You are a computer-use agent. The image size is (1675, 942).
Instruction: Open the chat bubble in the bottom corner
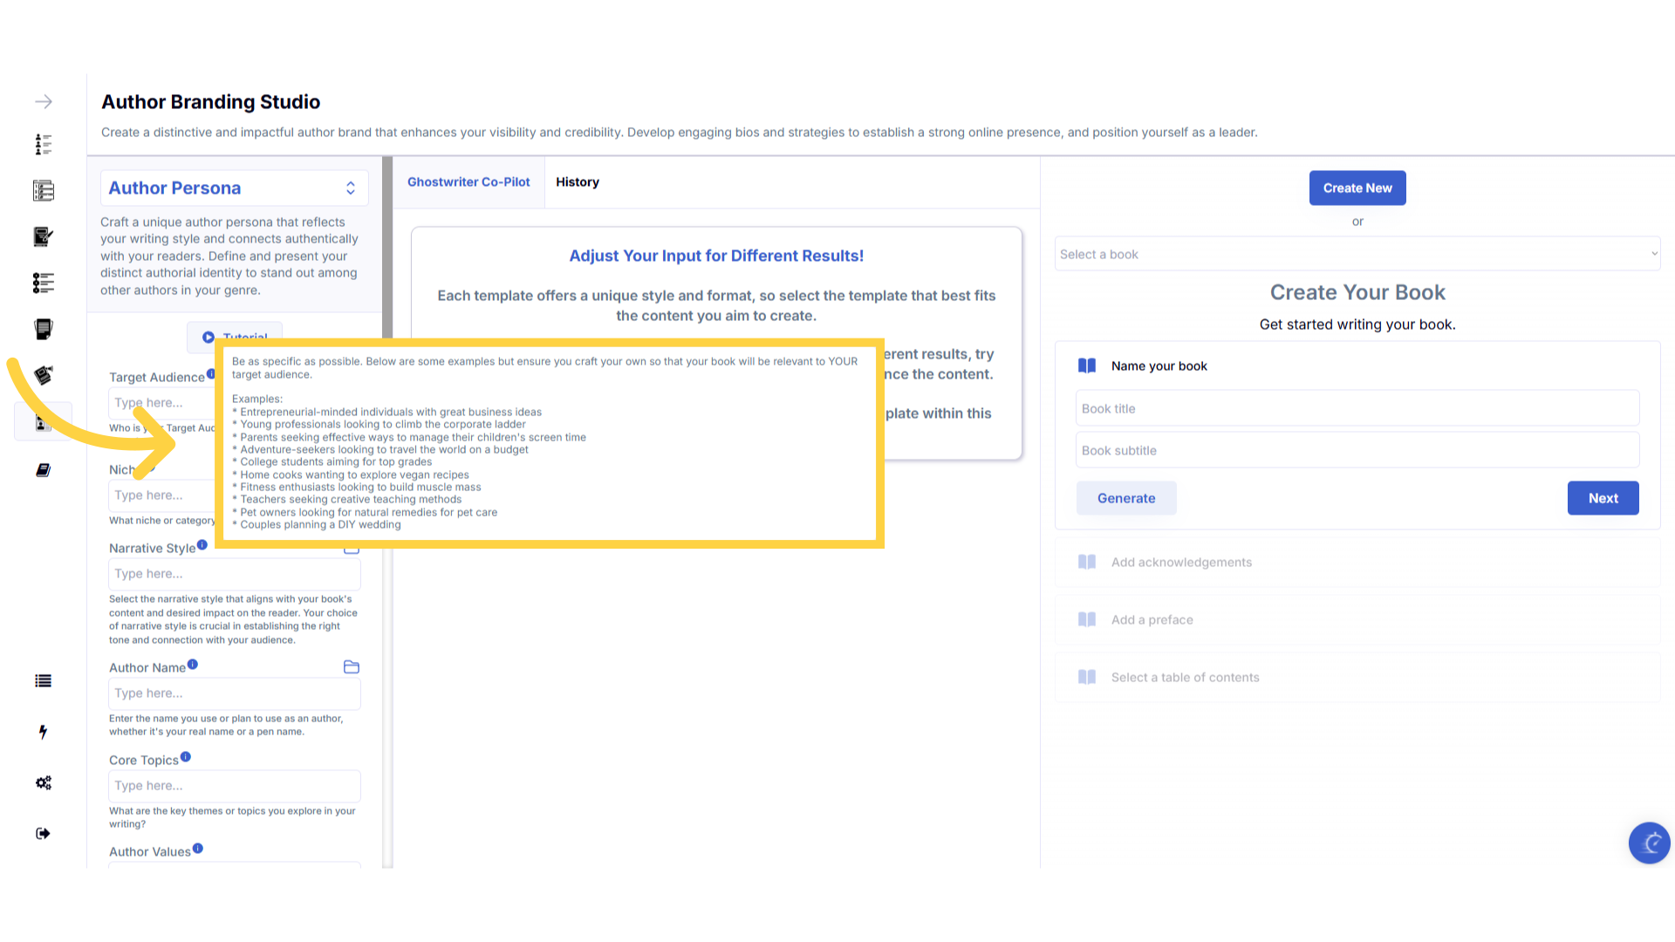click(1649, 843)
